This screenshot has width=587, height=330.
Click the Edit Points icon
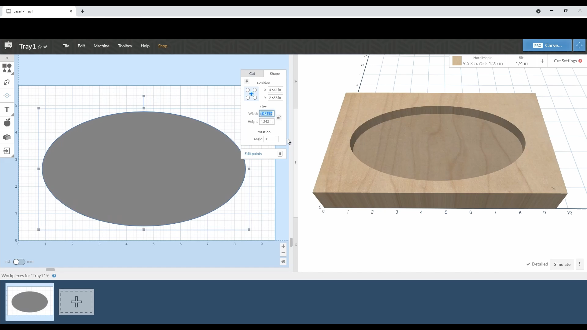(280, 153)
